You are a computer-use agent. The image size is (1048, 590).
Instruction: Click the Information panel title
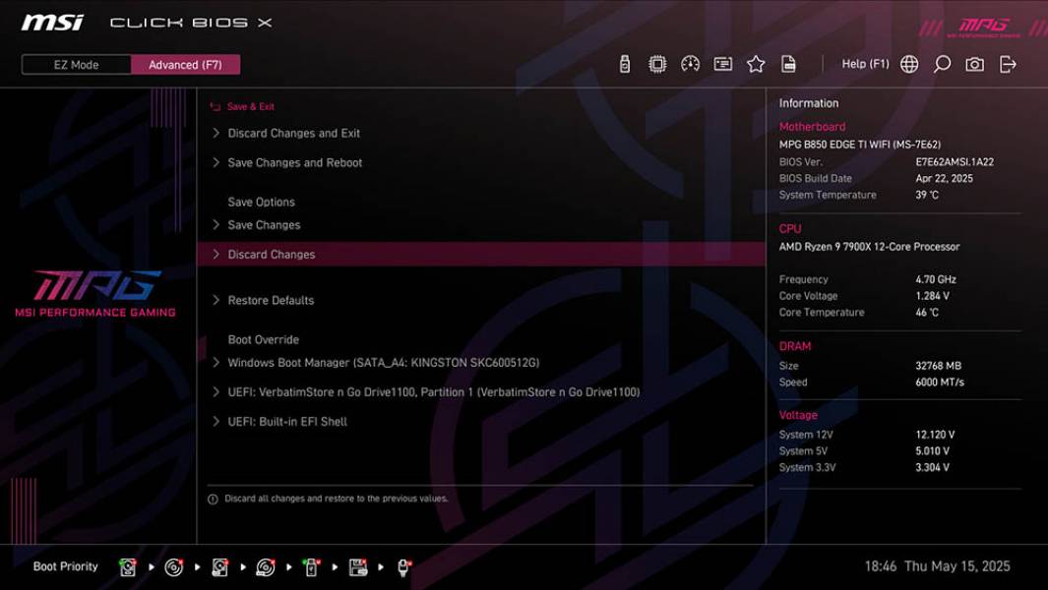click(808, 103)
